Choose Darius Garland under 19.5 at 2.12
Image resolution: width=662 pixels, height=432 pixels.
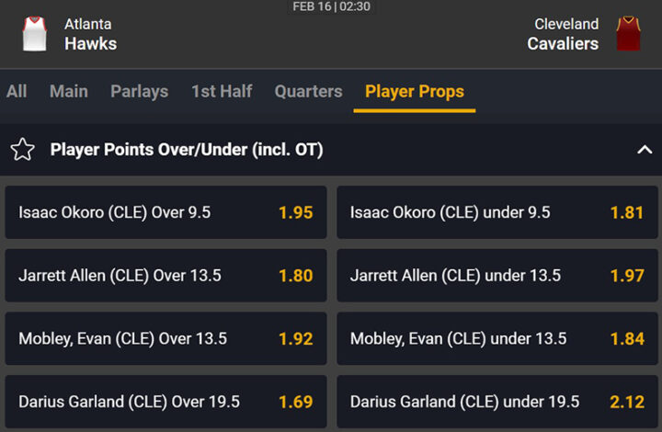(496, 402)
